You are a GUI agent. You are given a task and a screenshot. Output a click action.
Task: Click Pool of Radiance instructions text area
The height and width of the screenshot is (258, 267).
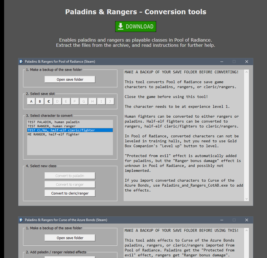coord(184,135)
